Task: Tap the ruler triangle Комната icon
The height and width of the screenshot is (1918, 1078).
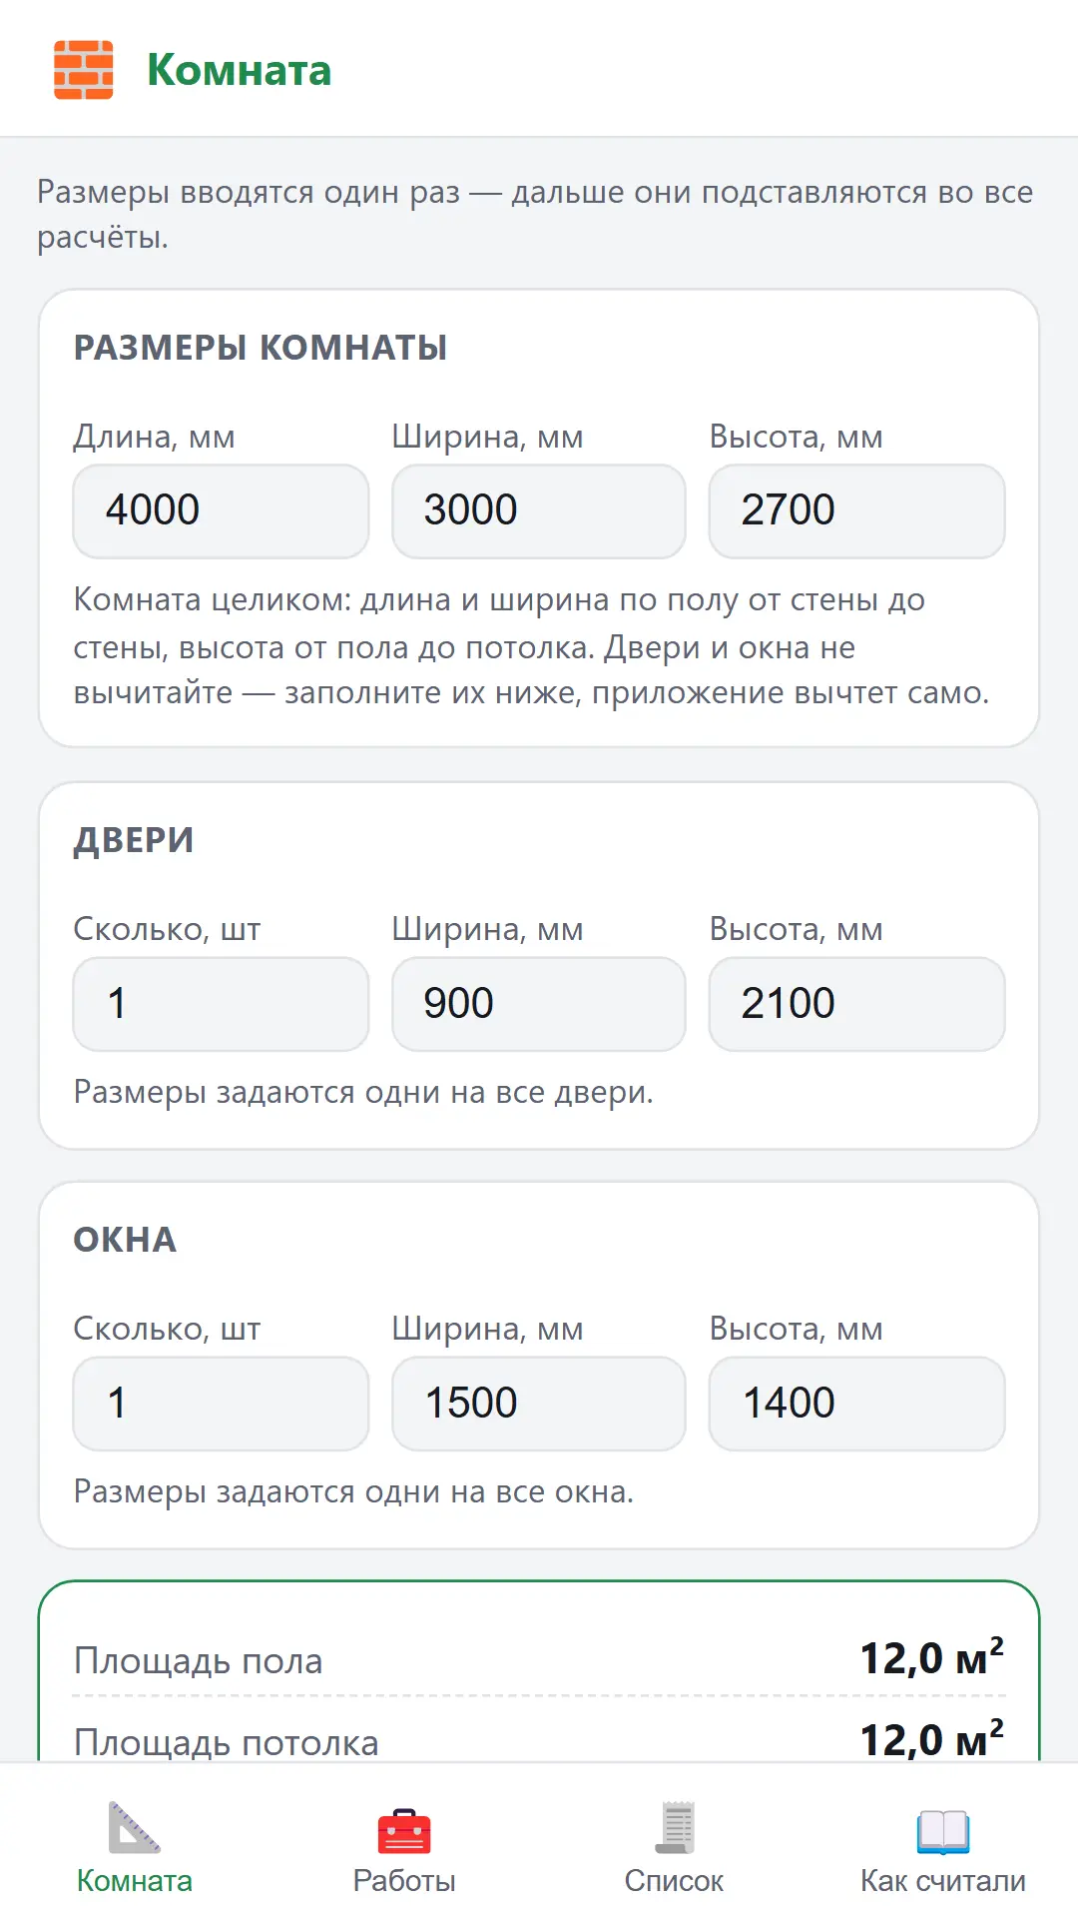Action: (x=135, y=1827)
